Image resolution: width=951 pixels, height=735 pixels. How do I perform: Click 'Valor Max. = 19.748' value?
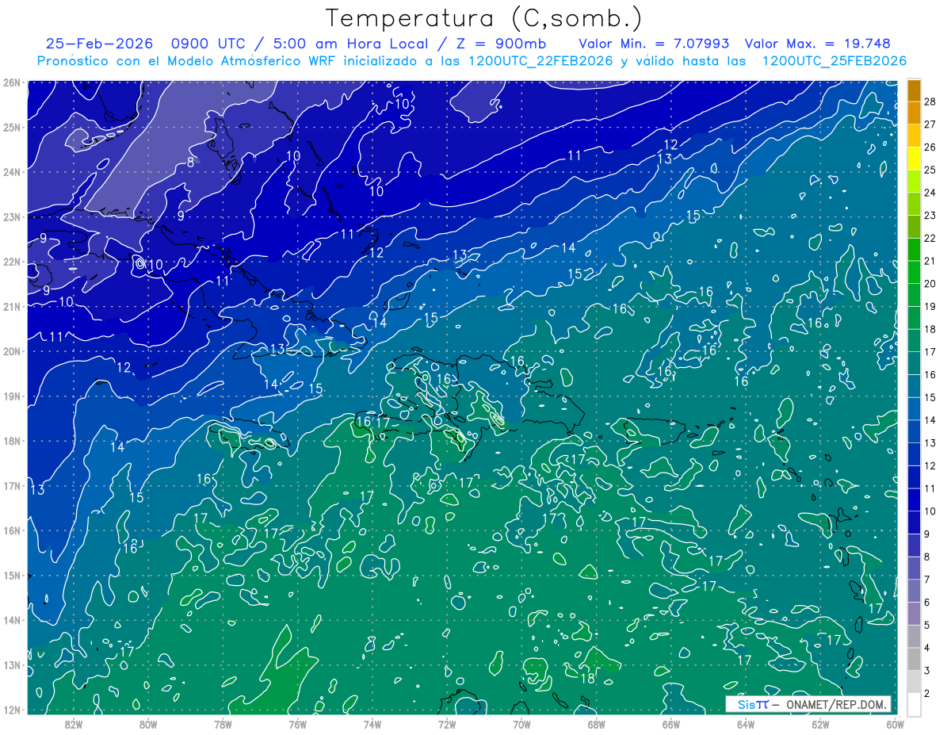[x=818, y=44]
